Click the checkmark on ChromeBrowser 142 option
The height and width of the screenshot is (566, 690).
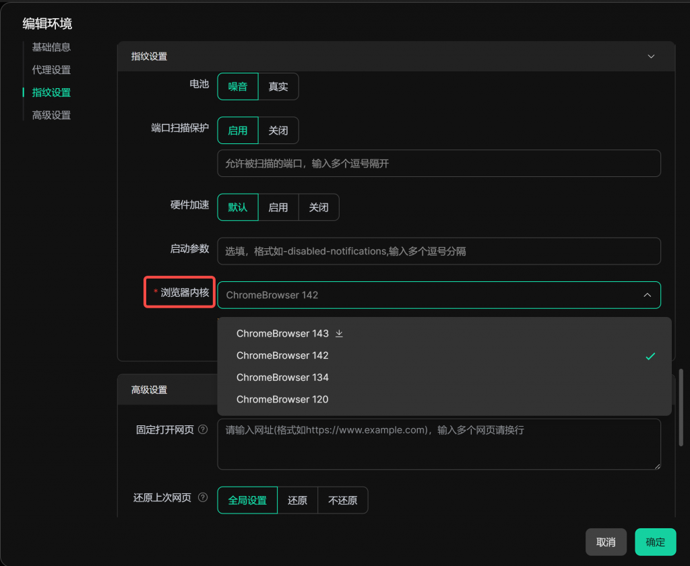click(650, 356)
